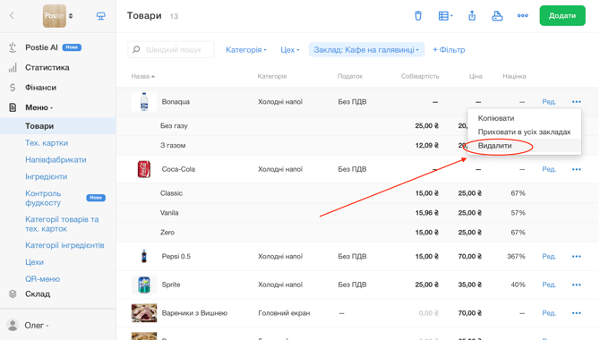Click the trash bin icon in header

[x=418, y=16]
